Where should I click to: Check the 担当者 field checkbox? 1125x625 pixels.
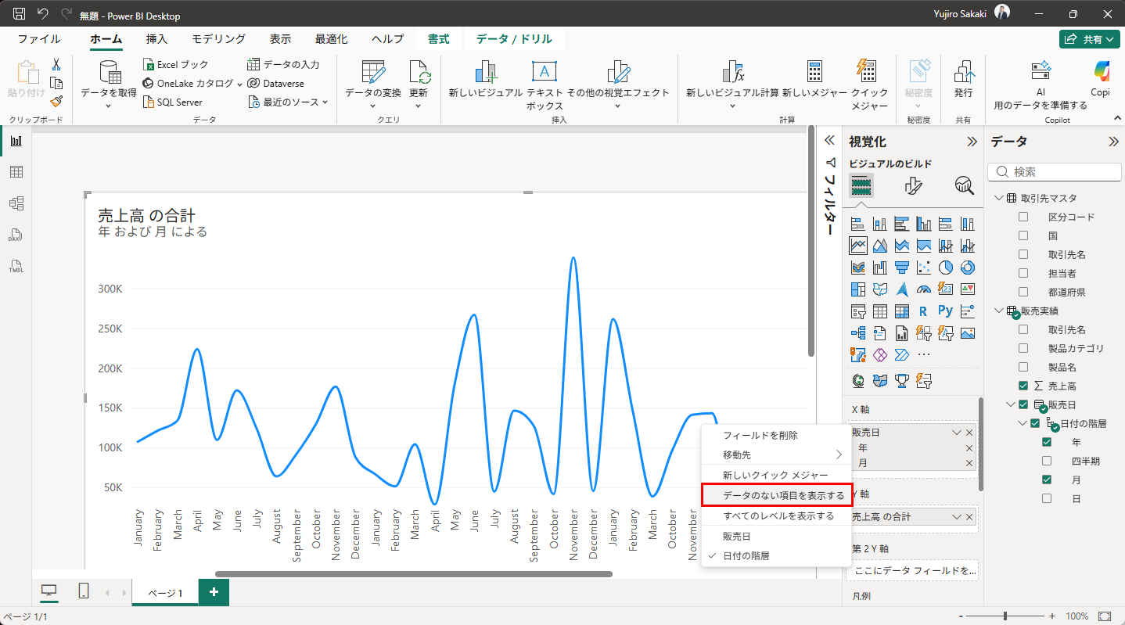pos(1023,273)
